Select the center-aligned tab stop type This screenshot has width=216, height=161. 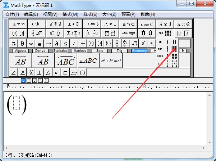[x=29, y=80]
